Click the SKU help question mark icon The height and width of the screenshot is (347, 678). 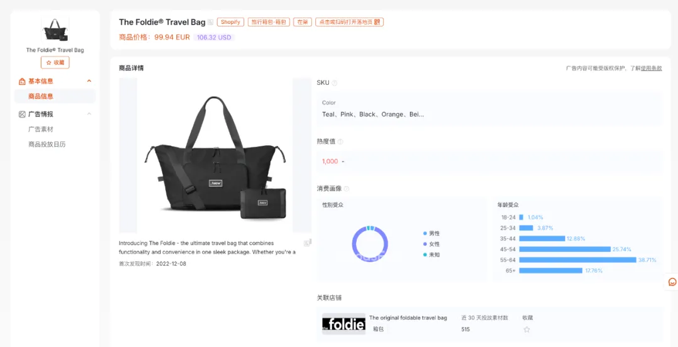click(x=334, y=83)
